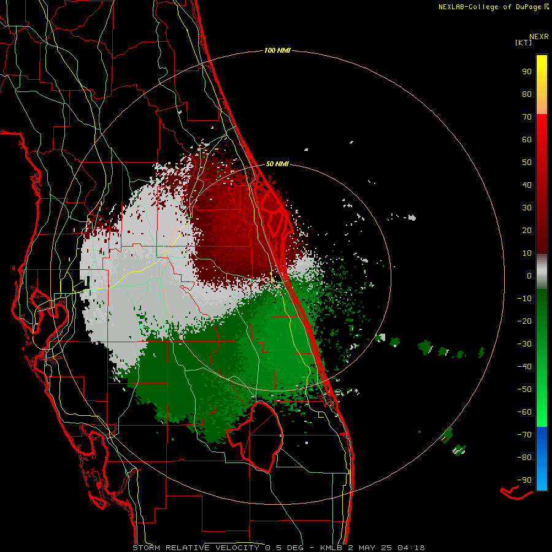Click the 50 value on the velocity scale
Image resolution: width=552 pixels, height=552 pixels.
[527, 163]
